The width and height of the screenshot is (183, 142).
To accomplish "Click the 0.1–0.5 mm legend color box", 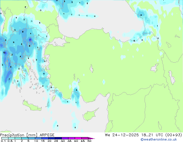I will 5,138.
